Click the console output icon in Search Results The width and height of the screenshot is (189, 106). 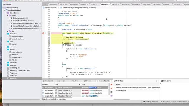point(111,92)
